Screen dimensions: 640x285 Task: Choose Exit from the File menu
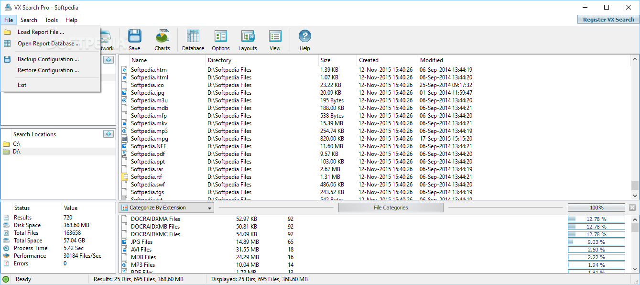(50, 85)
